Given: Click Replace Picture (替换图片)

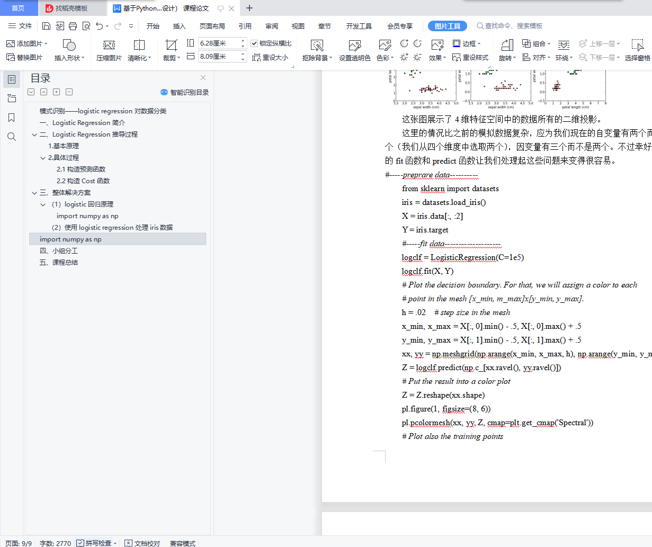Looking at the screenshot, I should pyautogui.click(x=24, y=57).
